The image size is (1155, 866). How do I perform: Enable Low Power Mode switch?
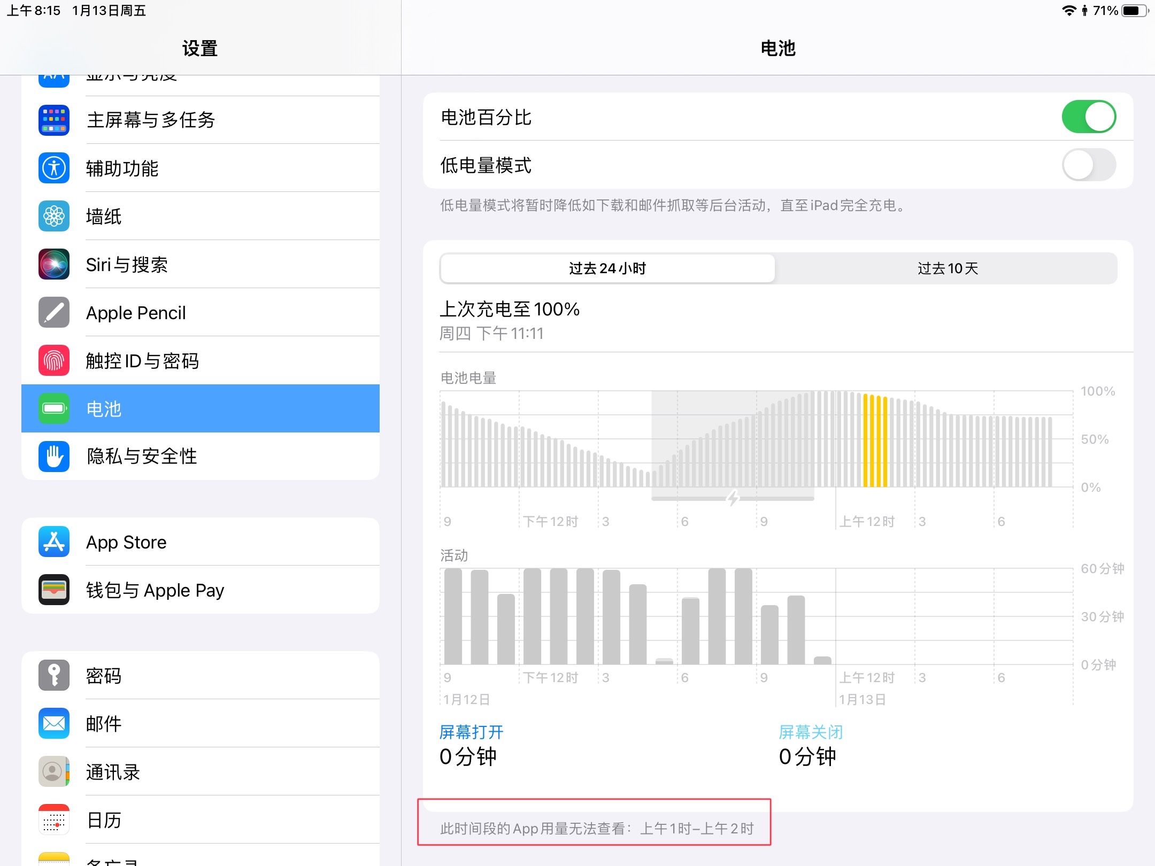[1088, 165]
